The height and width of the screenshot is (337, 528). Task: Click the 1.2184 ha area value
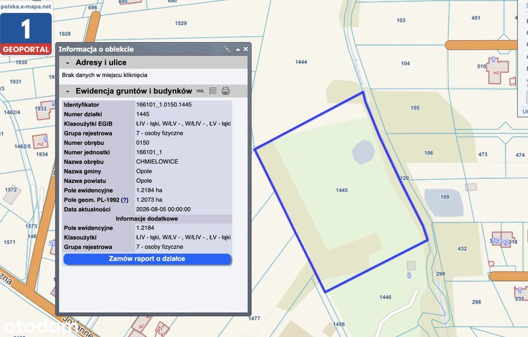pyautogui.click(x=149, y=190)
